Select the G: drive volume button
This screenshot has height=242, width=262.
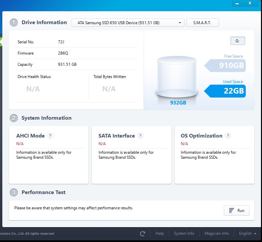click(x=237, y=41)
